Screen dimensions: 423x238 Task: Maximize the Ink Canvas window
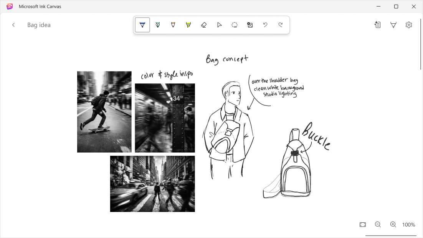pos(396,7)
